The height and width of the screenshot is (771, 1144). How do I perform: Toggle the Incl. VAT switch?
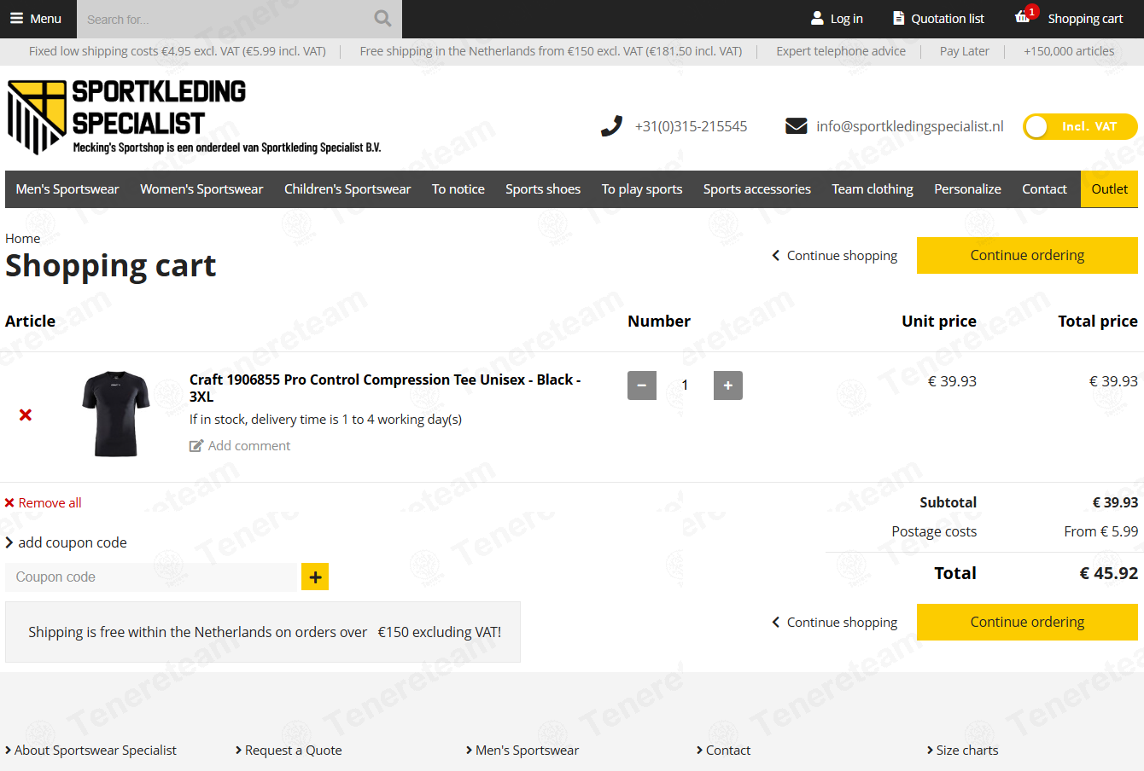[1080, 126]
